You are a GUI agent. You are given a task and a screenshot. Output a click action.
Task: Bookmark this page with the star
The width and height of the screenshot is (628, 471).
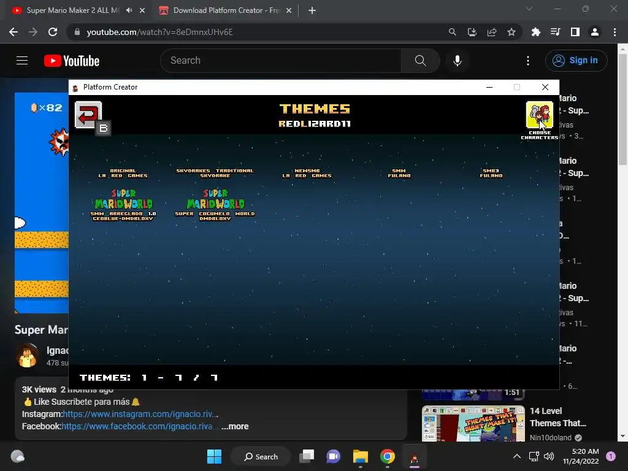[511, 32]
